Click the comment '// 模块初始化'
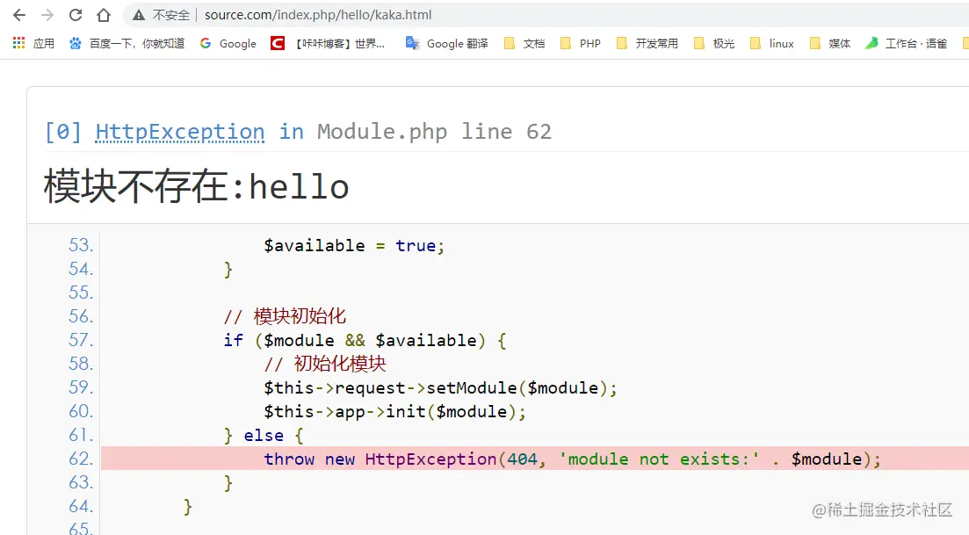969x535 pixels. point(285,316)
